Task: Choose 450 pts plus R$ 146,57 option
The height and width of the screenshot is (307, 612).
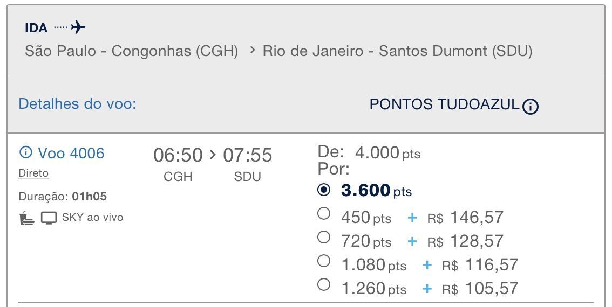Action: coord(324,213)
